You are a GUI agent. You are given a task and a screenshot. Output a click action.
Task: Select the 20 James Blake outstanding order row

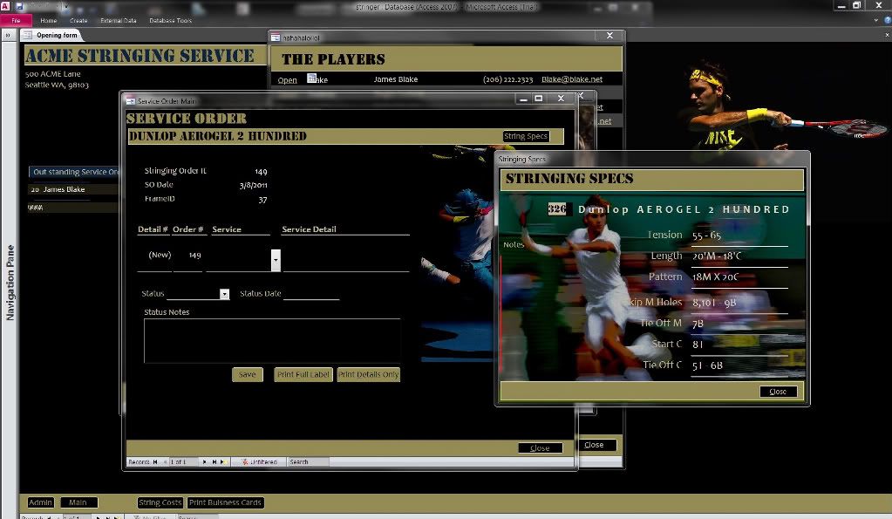click(x=73, y=189)
